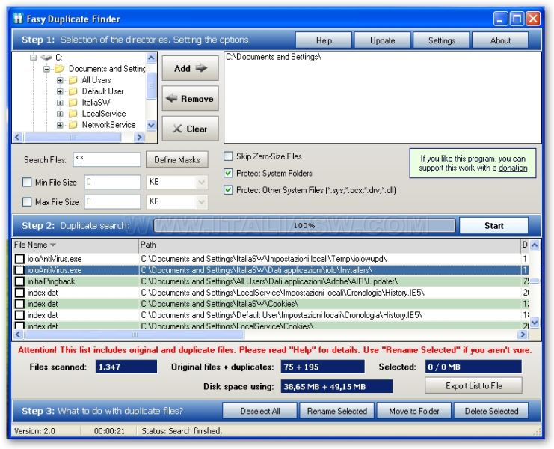Click the results list scroll right arrow
The width and height of the screenshot is (554, 449).
pos(523,334)
